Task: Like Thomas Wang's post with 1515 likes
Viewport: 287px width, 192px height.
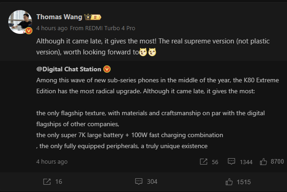Action: coord(238,182)
